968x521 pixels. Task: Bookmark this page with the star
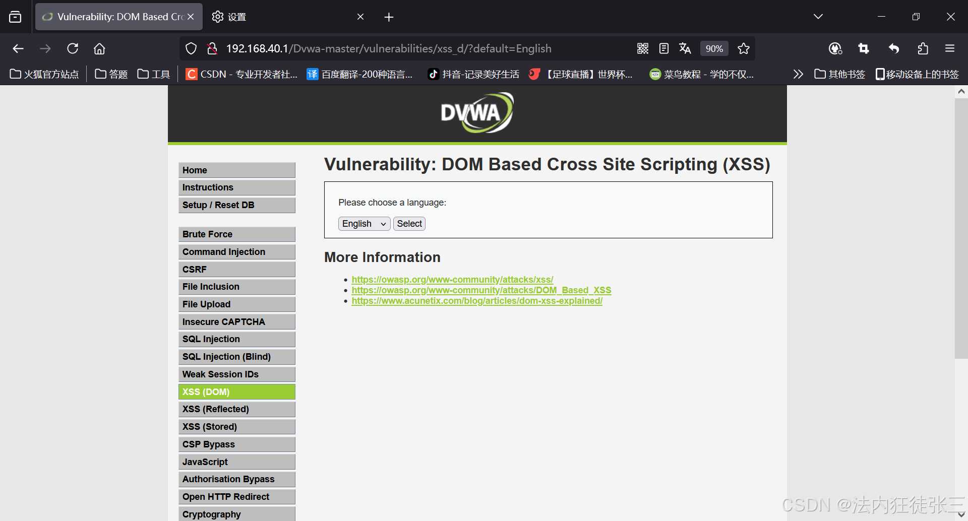[744, 48]
